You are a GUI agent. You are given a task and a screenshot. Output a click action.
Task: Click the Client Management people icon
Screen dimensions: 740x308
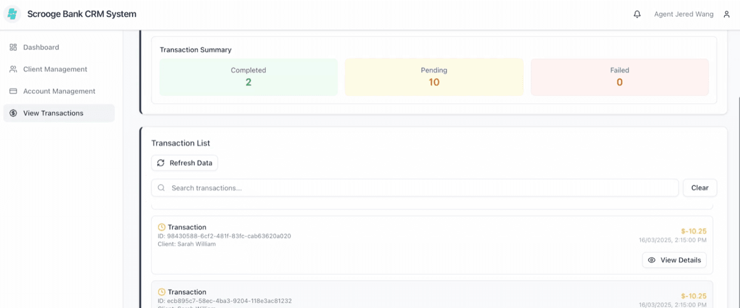click(13, 69)
